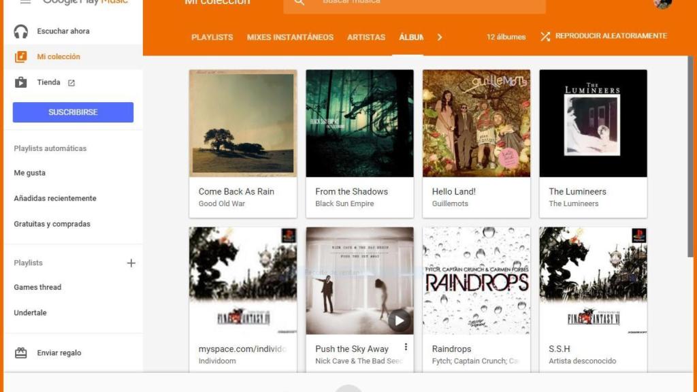The image size is (697, 392).
Task: Open The Lumineers album cover
Action: 593,122
